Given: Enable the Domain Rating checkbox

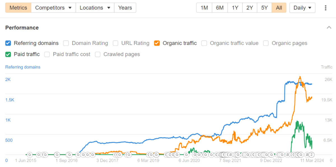Looking at the screenshot, I should [66, 43].
